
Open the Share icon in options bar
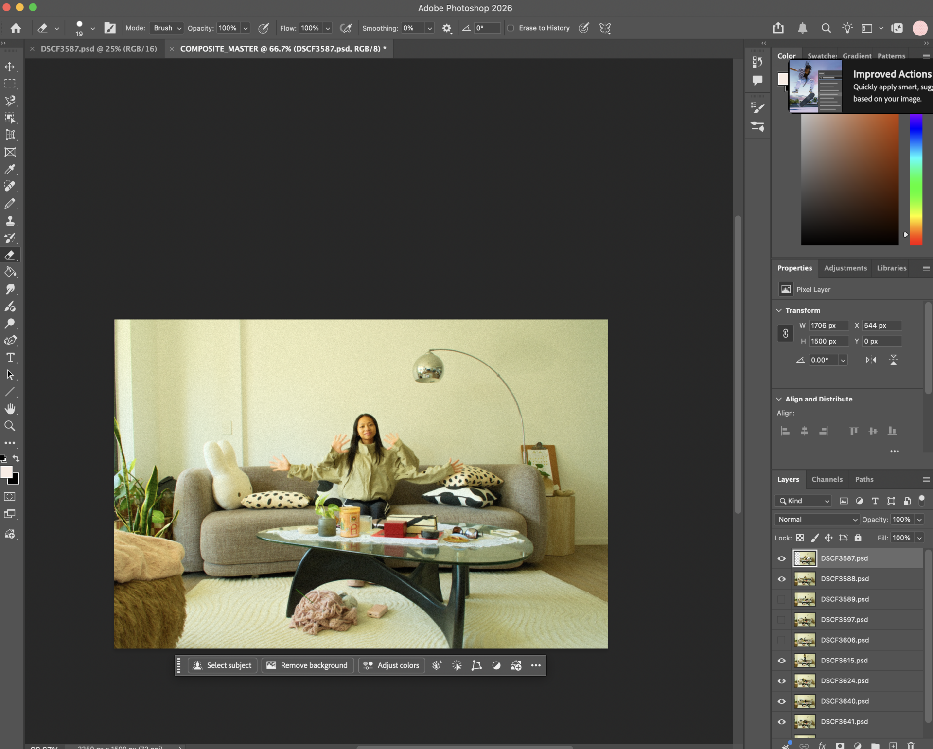click(x=778, y=28)
